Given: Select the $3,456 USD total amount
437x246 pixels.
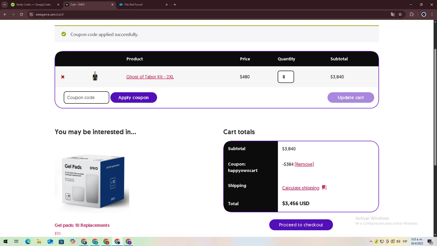Looking at the screenshot, I should pyautogui.click(x=296, y=203).
